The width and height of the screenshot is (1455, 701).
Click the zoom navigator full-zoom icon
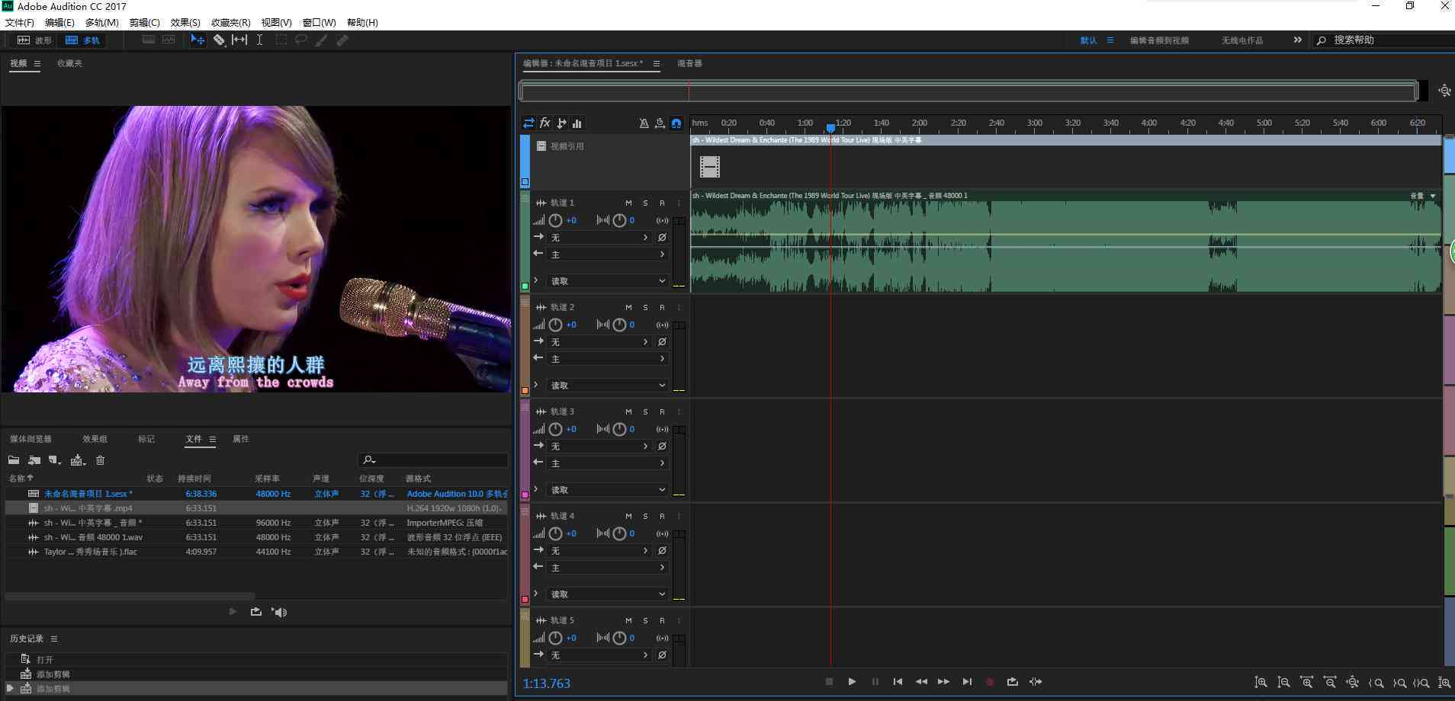(1444, 91)
